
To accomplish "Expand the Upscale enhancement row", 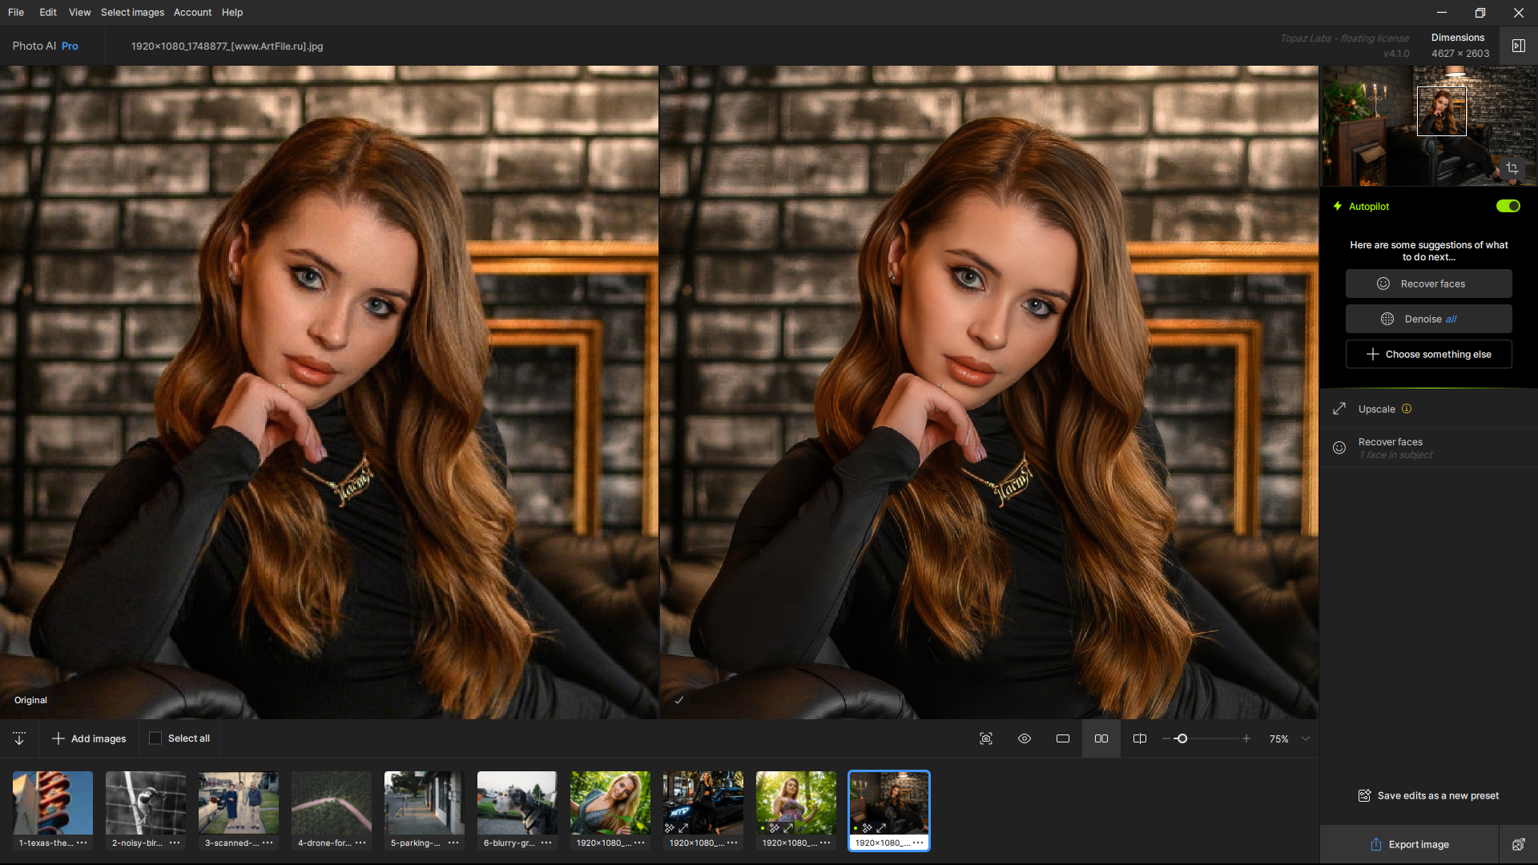I will tap(1429, 408).
